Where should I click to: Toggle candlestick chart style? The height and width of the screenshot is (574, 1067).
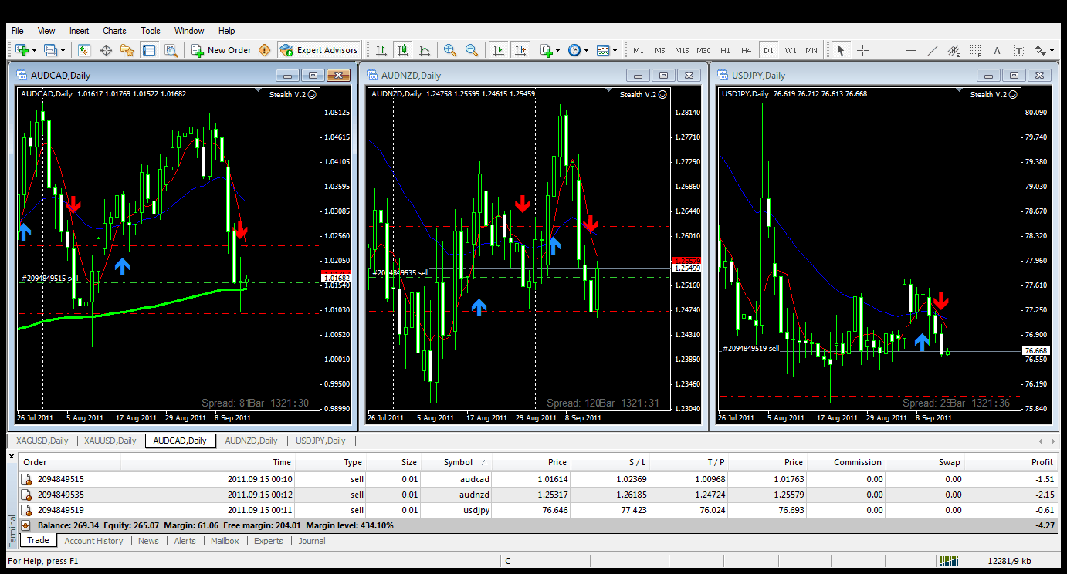(x=402, y=50)
